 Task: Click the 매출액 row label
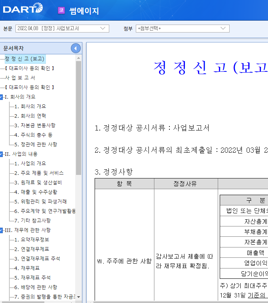coord(256,253)
